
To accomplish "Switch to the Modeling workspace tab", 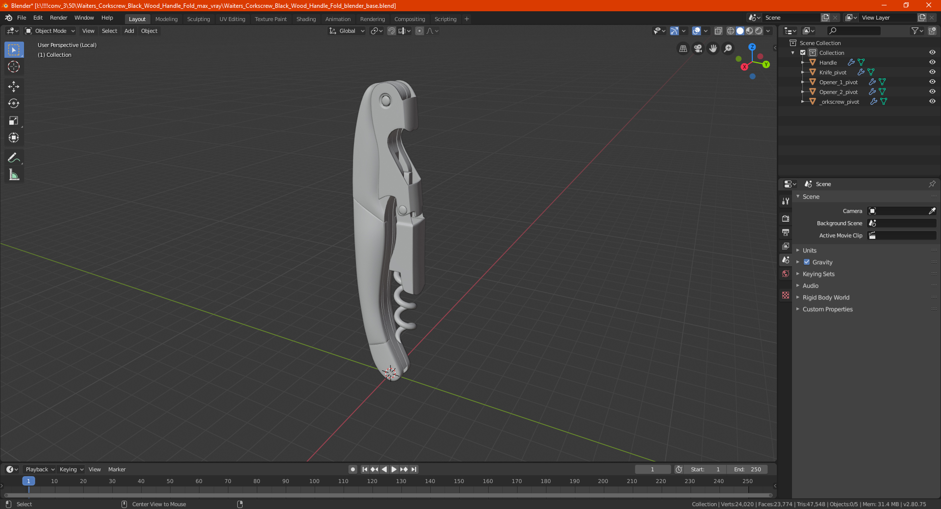I will coord(166,19).
